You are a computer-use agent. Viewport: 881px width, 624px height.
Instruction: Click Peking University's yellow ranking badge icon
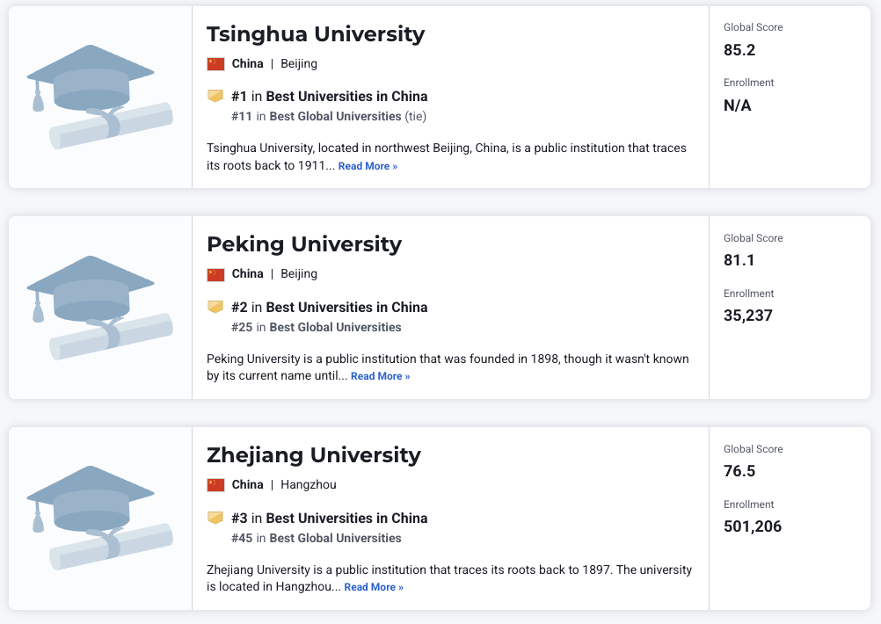pyautogui.click(x=215, y=307)
